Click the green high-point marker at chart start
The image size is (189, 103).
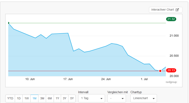(x=8, y=23)
